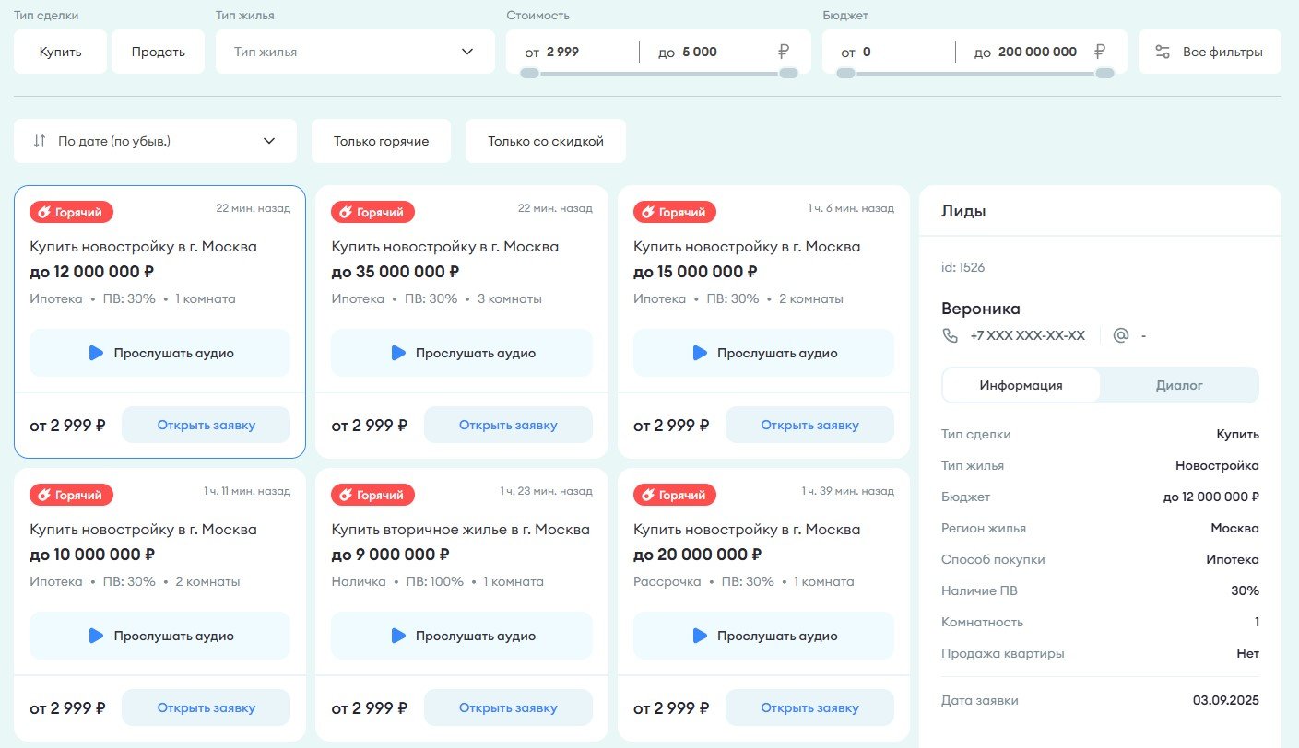Select the Продать deal type button

158,52
